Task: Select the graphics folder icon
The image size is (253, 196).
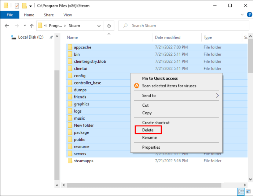Action: (x=70, y=104)
